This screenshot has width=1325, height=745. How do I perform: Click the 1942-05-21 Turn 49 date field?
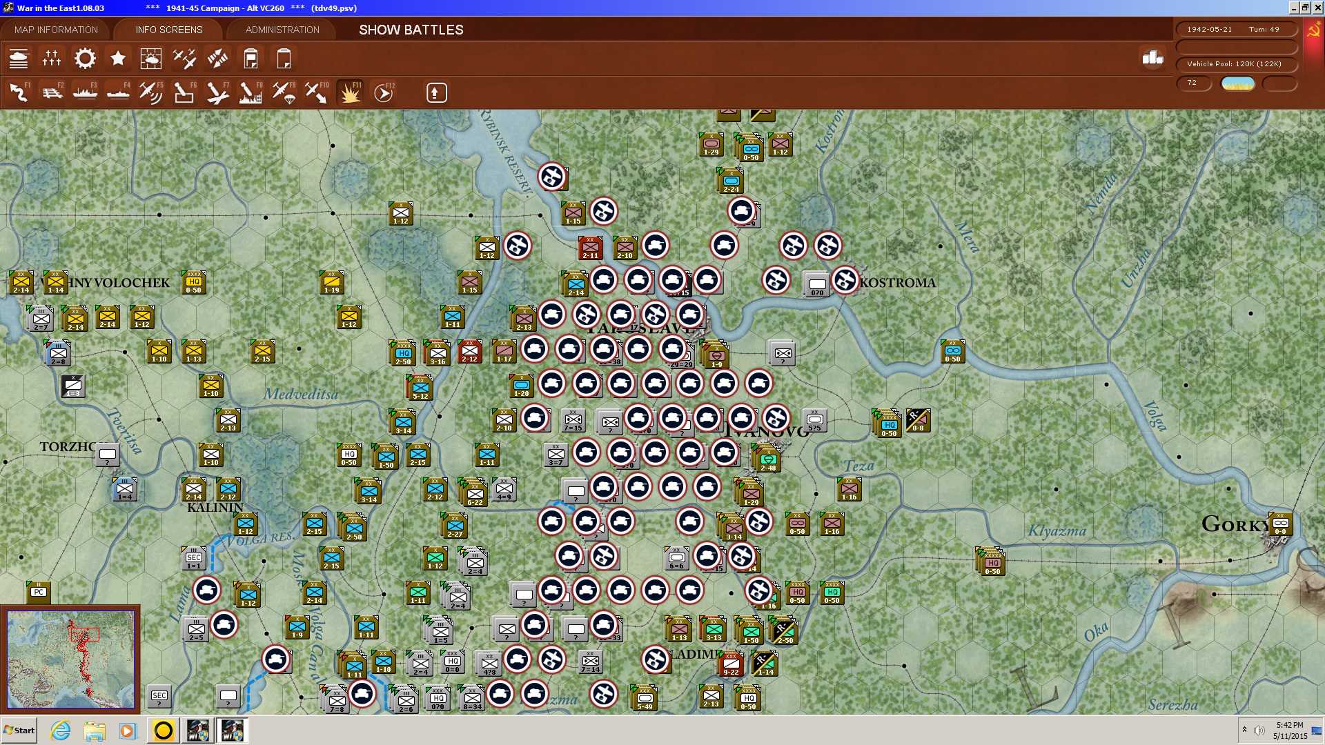click(1236, 30)
